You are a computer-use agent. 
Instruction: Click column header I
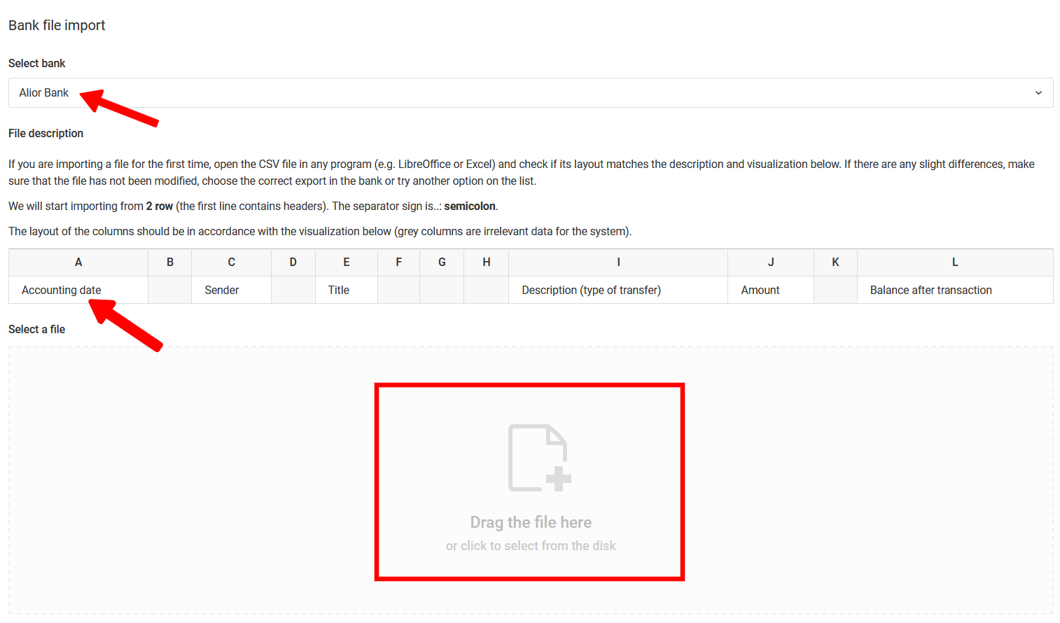(x=618, y=262)
